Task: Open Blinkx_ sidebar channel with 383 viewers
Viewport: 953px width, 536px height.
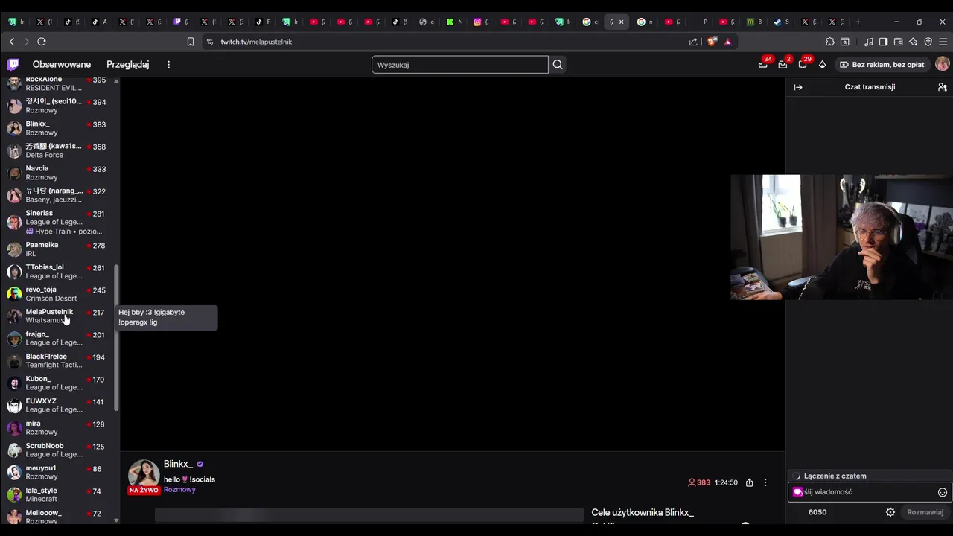Action: coord(59,128)
